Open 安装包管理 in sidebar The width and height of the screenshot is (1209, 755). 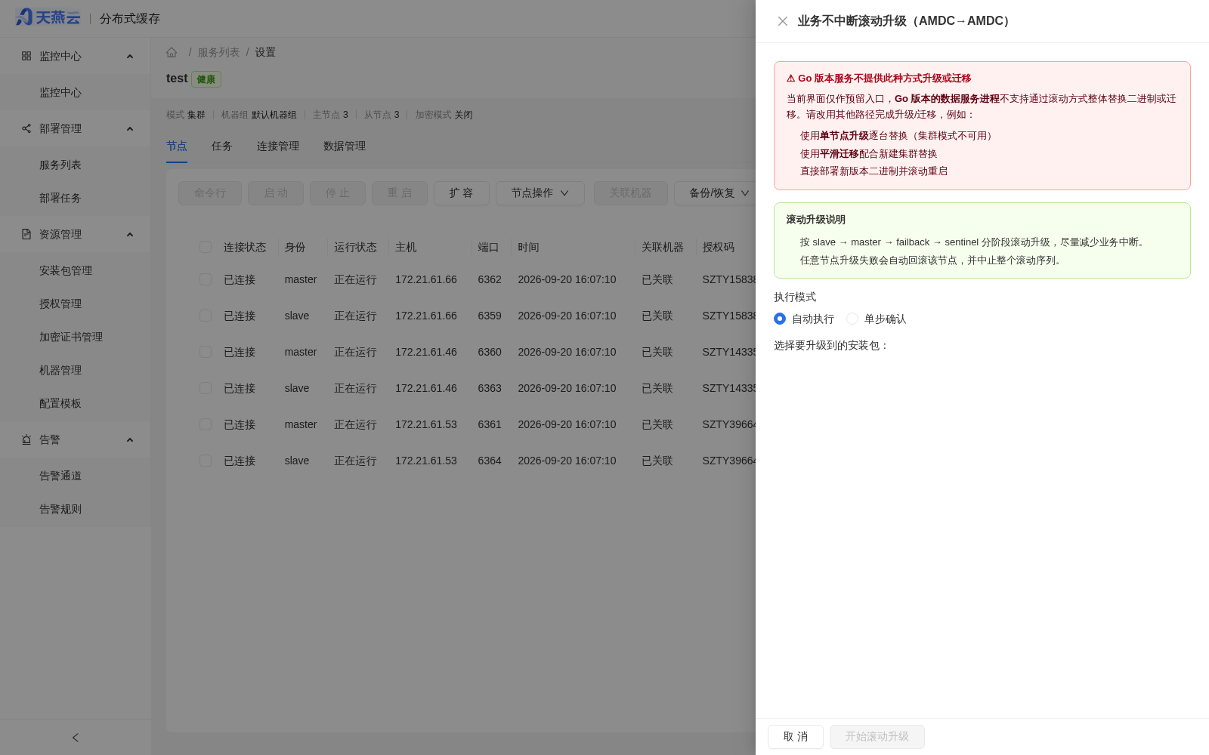tap(76, 270)
